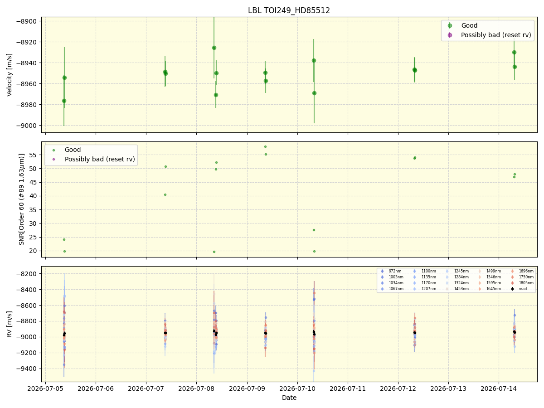Click the '2026-07-12' date tick label
Image resolution: width=544 pixels, height=408 pixels.
(x=398, y=389)
